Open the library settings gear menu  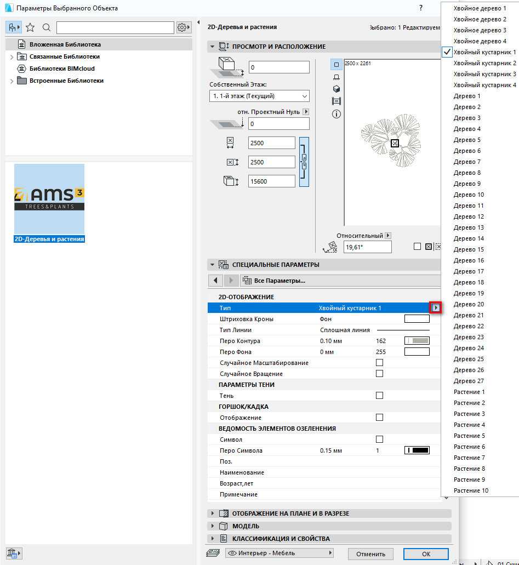pos(184,27)
